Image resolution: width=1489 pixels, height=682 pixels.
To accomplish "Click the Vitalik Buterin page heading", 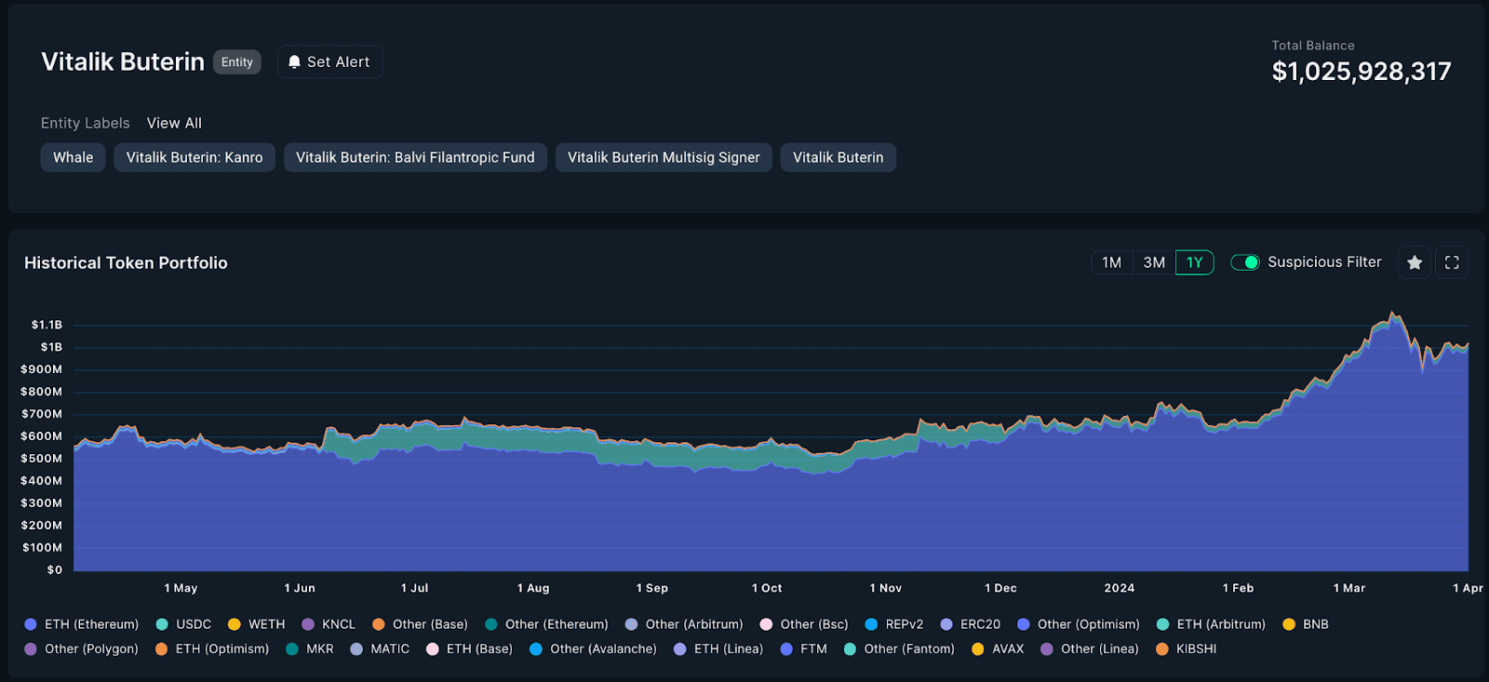I will pos(123,61).
